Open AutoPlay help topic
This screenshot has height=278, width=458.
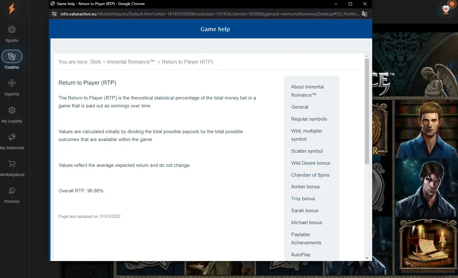click(300, 255)
